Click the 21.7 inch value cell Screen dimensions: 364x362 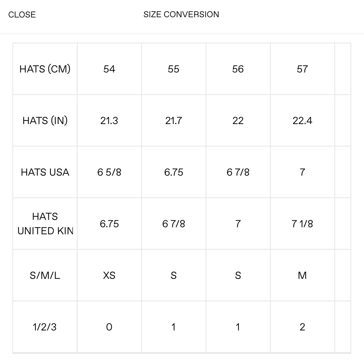(174, 121)
